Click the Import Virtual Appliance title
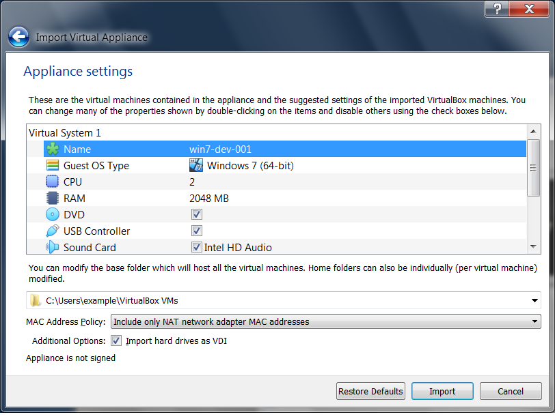Screen dimensions: 555x419 (x=92, y=37)
